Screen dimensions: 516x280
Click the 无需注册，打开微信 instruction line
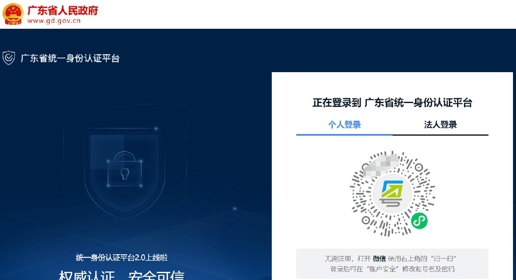click(x=390, y=259)
